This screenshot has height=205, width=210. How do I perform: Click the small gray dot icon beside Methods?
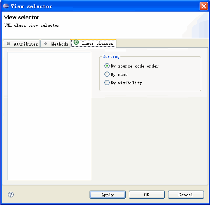point(46,44)
